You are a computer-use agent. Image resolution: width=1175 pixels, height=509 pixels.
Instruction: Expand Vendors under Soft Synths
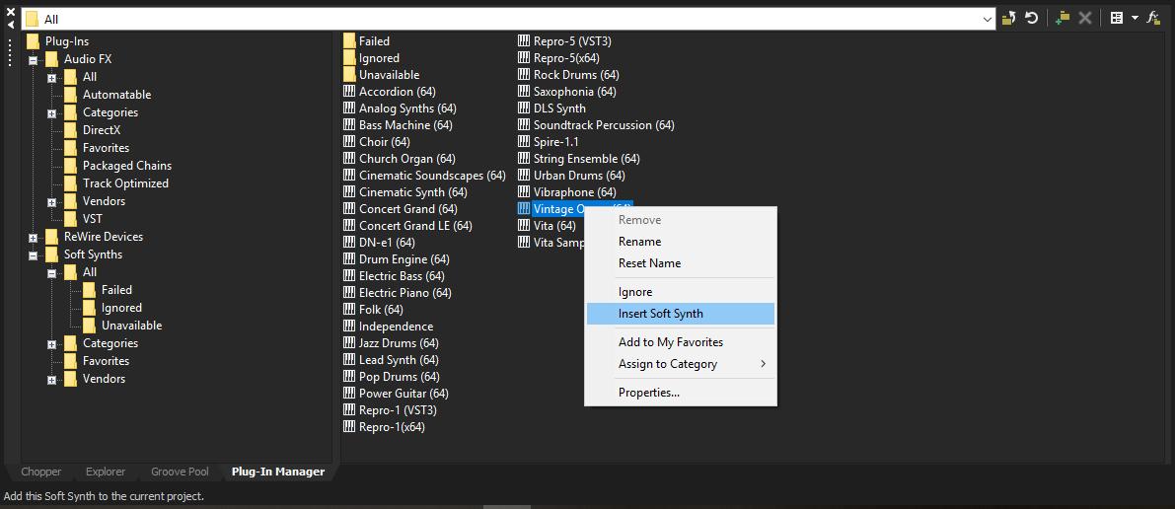click(x=51, y=380)
